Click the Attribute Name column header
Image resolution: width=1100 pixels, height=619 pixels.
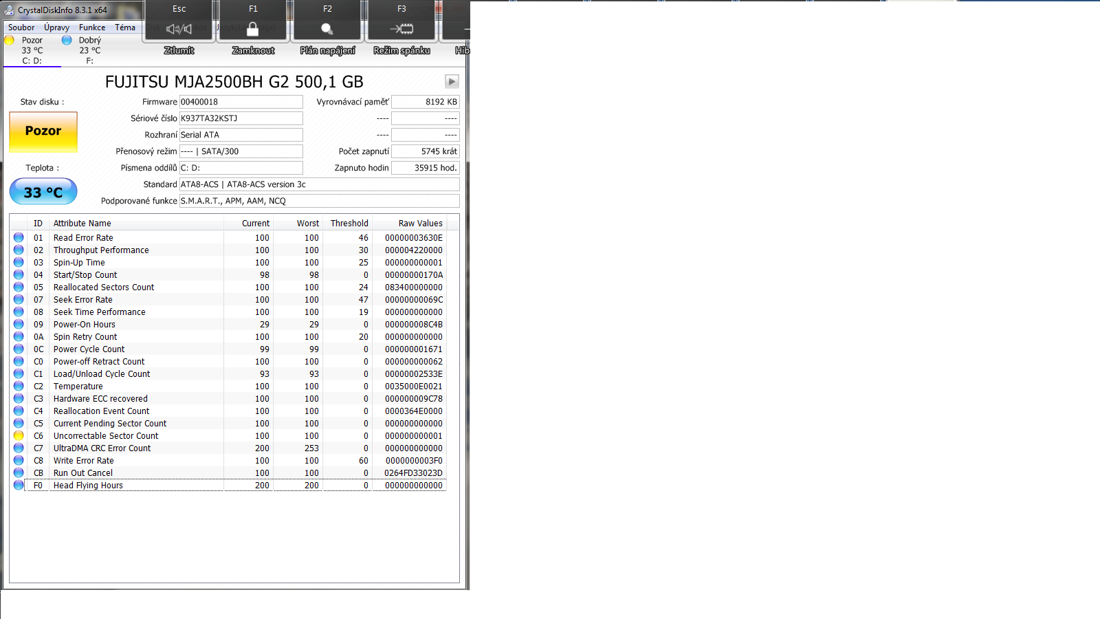point(136,223)
